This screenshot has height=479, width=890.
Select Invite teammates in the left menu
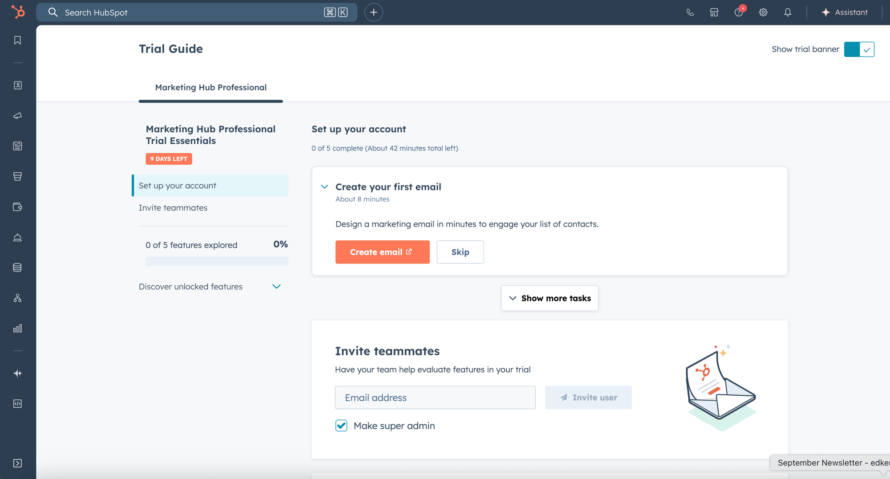[173, 208]
